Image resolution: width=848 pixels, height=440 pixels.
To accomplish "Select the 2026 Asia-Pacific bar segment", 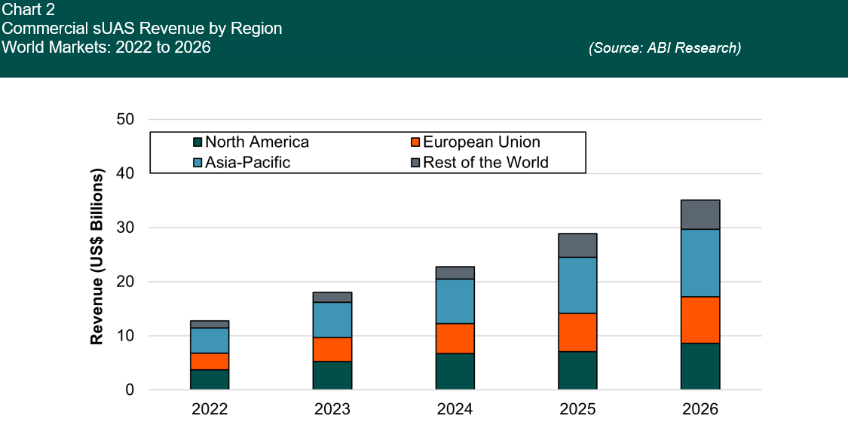I will coord(700,263).
